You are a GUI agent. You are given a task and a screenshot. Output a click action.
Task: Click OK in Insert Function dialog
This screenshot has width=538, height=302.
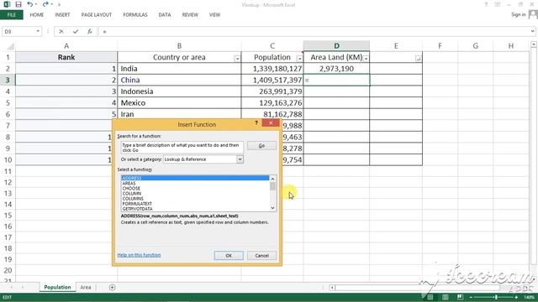tap(229, 255)
